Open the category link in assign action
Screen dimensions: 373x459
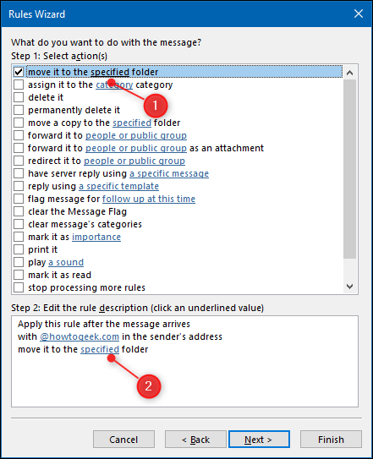click(114, 85)
